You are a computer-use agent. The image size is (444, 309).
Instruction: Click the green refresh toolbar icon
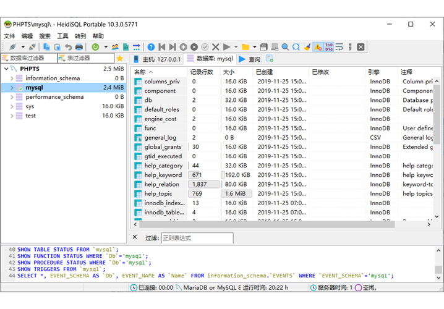pyautogui.click(x=95, y=47)
